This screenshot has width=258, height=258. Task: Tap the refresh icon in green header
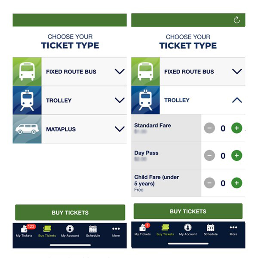[236, 20]
